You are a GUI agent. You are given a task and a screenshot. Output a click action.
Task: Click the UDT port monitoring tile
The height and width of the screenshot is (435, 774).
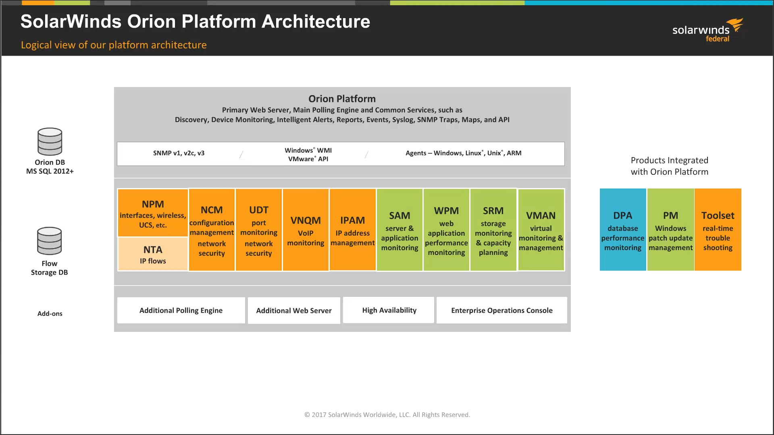(x=259, y=230)
